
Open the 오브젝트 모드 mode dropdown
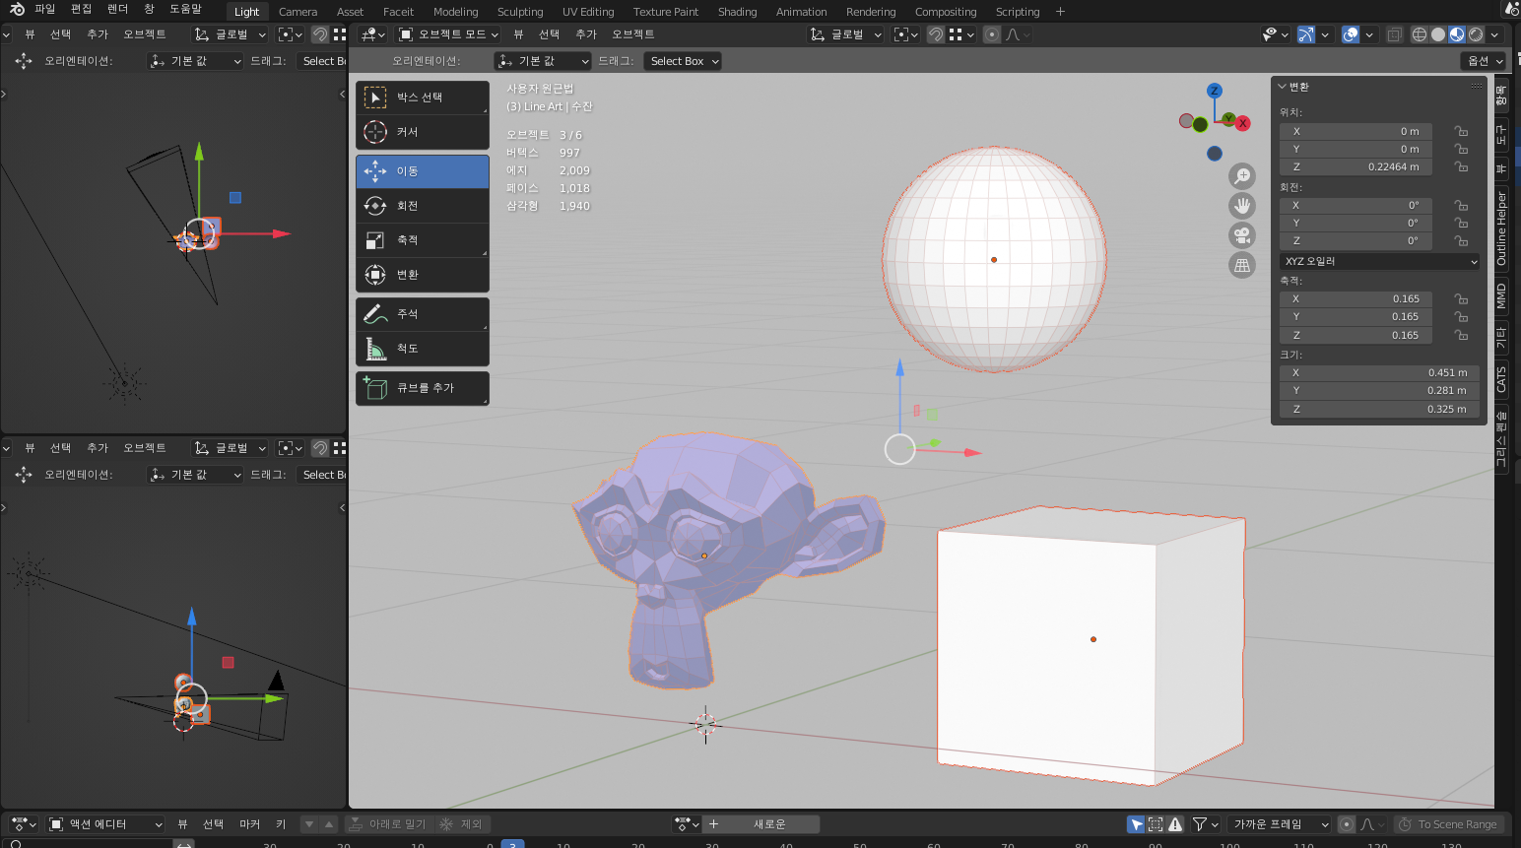(x=448, y=34)
